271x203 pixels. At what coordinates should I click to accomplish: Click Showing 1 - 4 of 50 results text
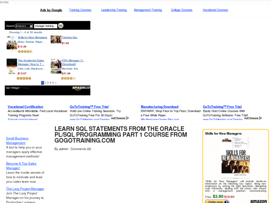coord(26,32)
